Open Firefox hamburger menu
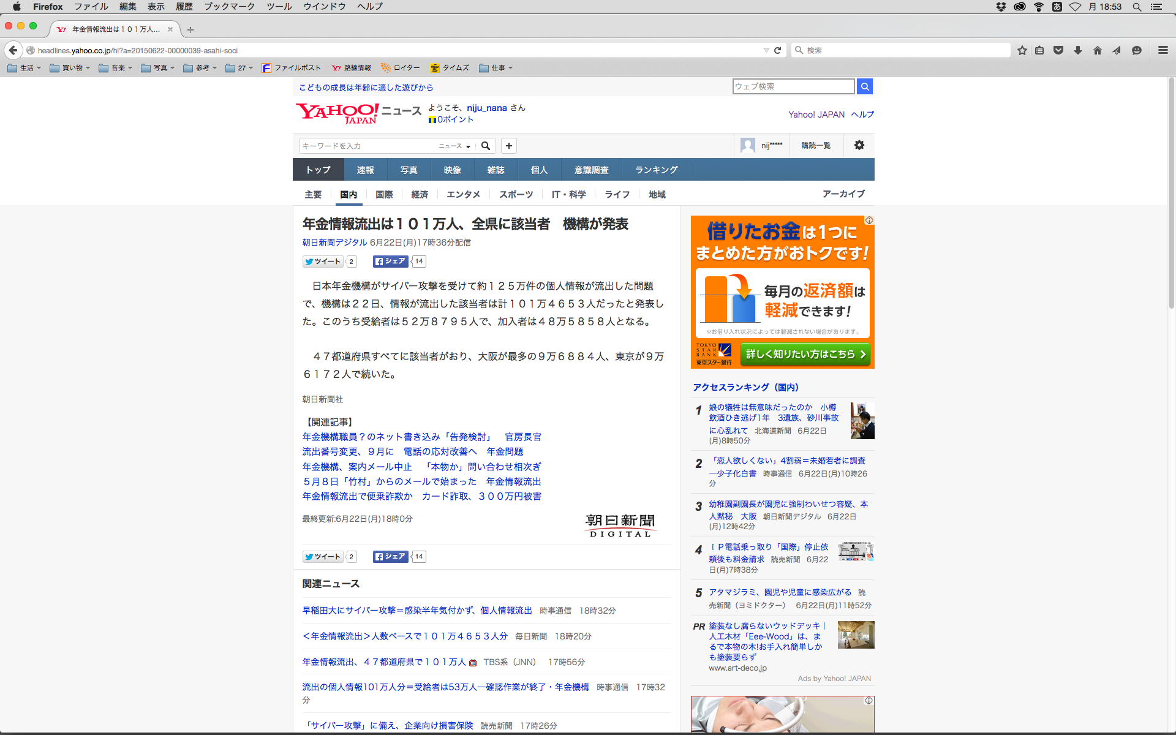This screenshot has height=735, width=1176. coord(1163,50)
